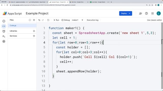163x91 pixels.
Task: Click on cell++ in line 8
Action: click(x=65, y=62)
